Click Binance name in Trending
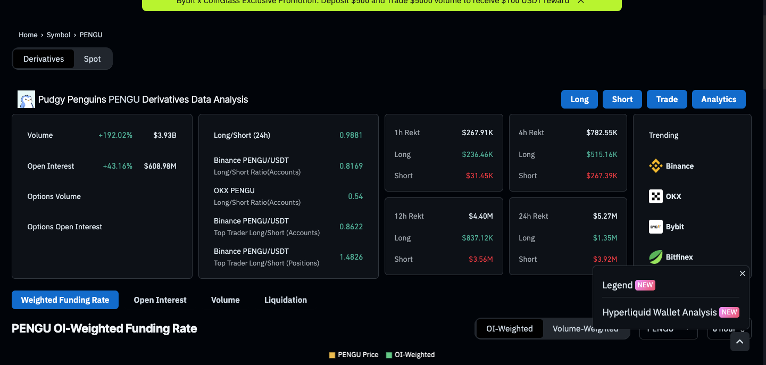Viewport: 766px width, 365px height. click(680, 166)
